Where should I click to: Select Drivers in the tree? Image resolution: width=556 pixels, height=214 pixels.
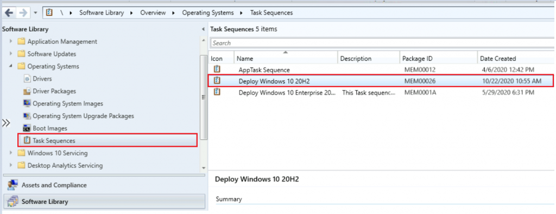click(x=42, y=79)
